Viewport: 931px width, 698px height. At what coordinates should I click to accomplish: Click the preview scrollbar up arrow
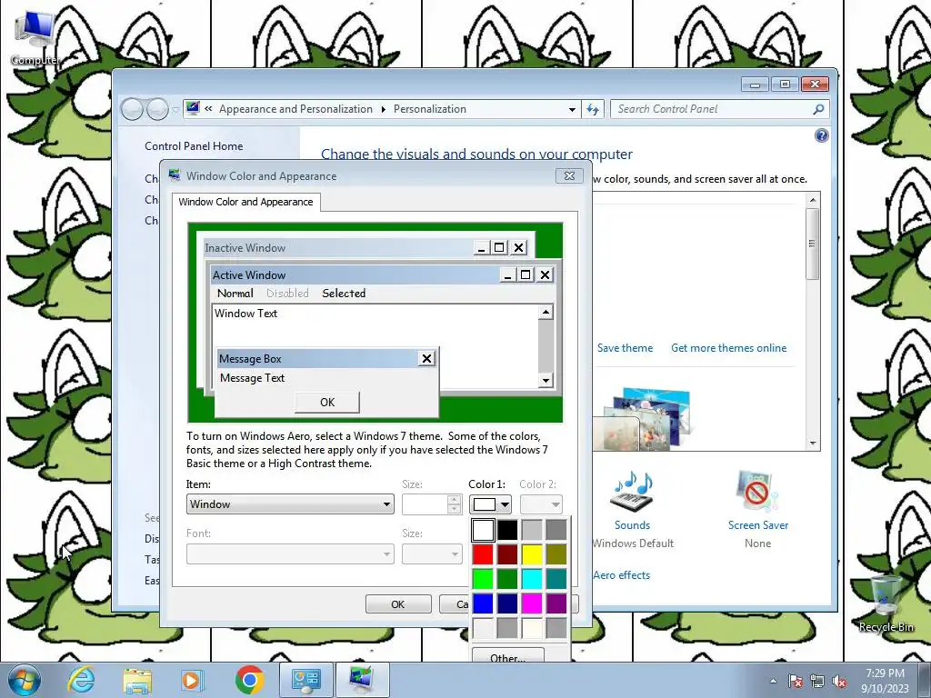click(546, 313)
